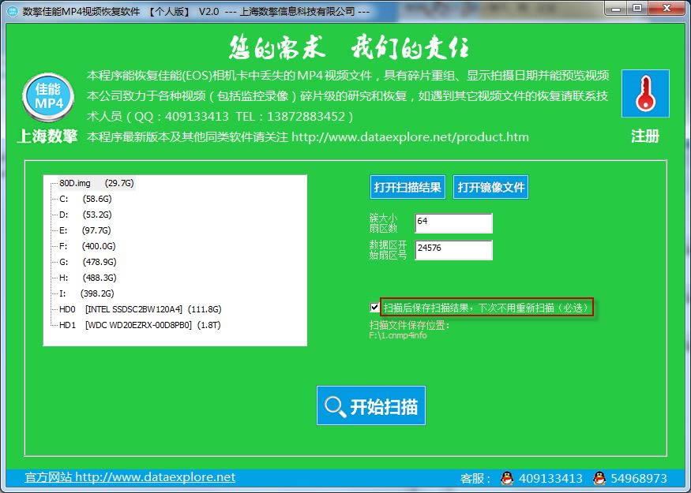This screenshot has width=691, height=493.
Task: Select drive C: (58.6G)
Action: click(85, 199)
